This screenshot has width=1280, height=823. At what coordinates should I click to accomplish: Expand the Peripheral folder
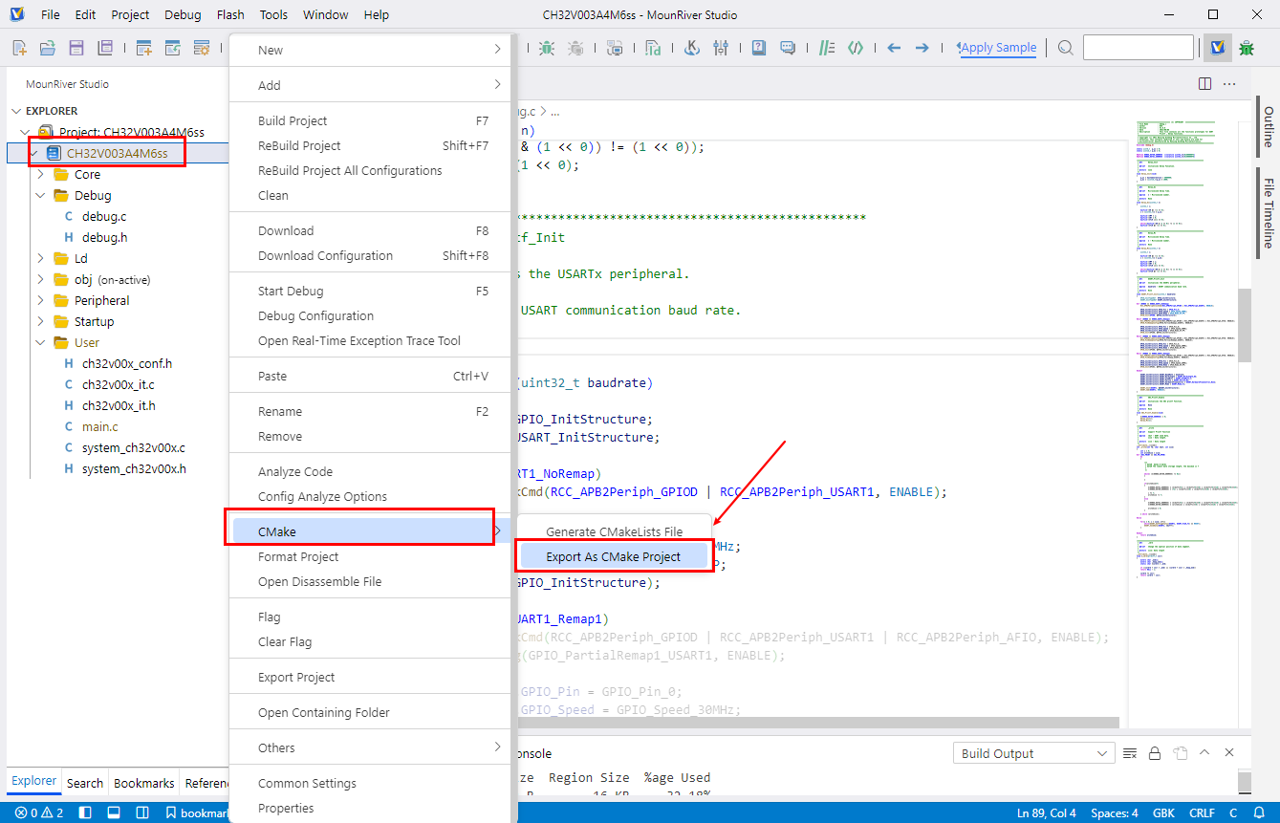pos(40,301)
